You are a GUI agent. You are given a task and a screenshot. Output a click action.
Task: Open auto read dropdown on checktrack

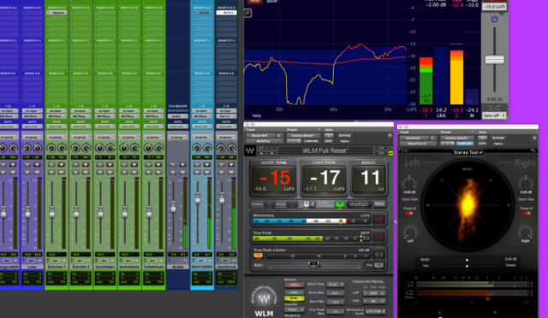pos(226,127)
